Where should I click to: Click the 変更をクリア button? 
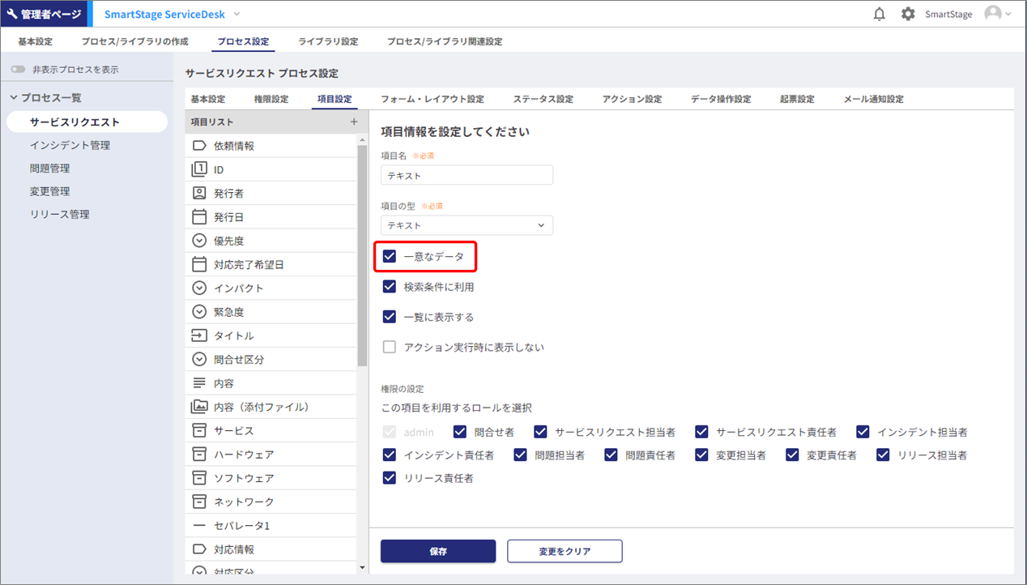point(565,551)
